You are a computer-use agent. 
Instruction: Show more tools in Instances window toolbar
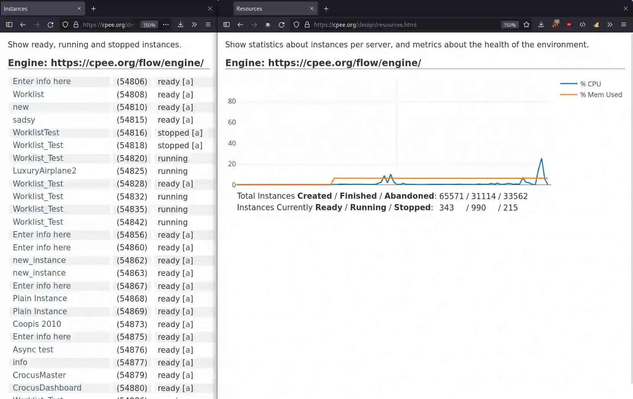click(x=194, y=24)
